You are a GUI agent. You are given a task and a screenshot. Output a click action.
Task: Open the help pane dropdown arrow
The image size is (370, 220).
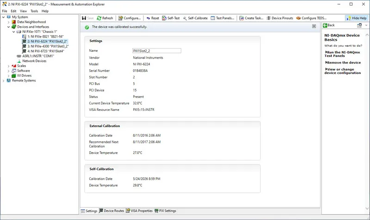(366, 25)
